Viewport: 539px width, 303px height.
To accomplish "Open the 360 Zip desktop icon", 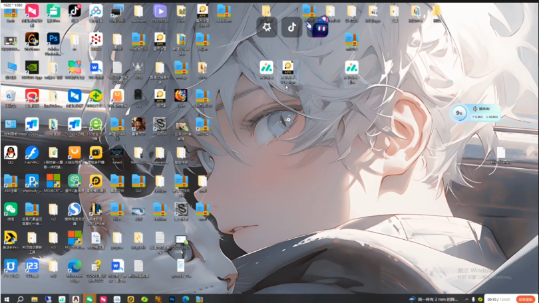I will (10, 181).
